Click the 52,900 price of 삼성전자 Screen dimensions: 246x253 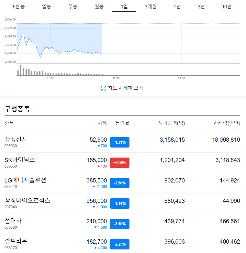[98, 140]
